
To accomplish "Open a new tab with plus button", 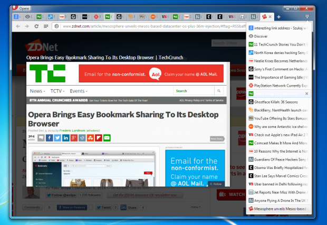I will (278, 16).
